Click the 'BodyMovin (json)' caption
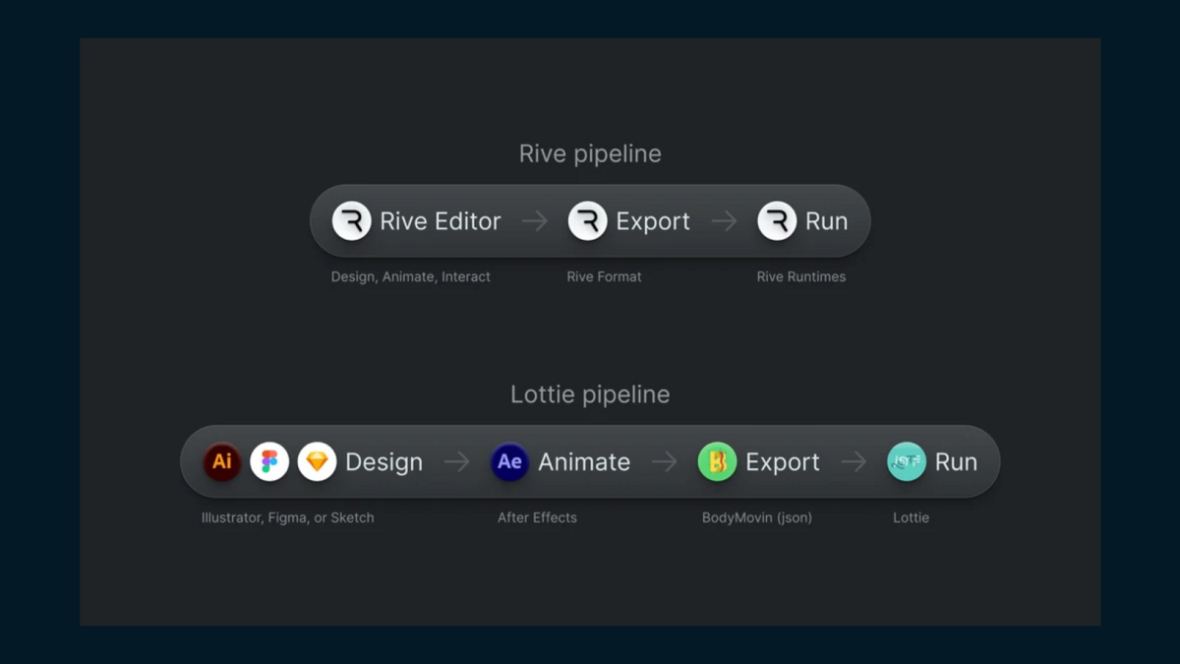1180x664 pixels. click(x=757, y=517)
